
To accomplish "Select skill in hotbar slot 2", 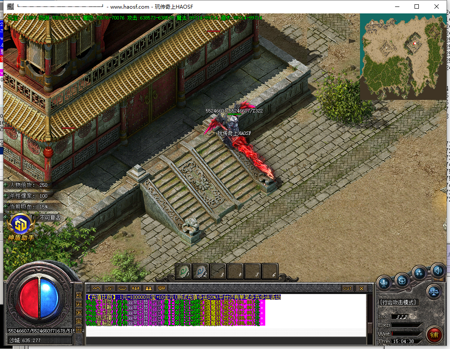I will (x=201, y=271).
